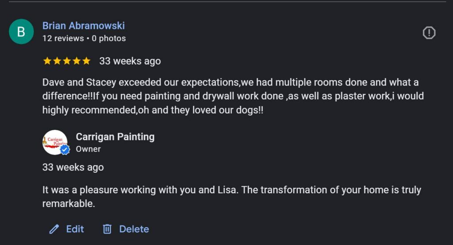Screen dimensions: 453x245
Task: Click the third star of the rating
Action: (x=67, y=61)
